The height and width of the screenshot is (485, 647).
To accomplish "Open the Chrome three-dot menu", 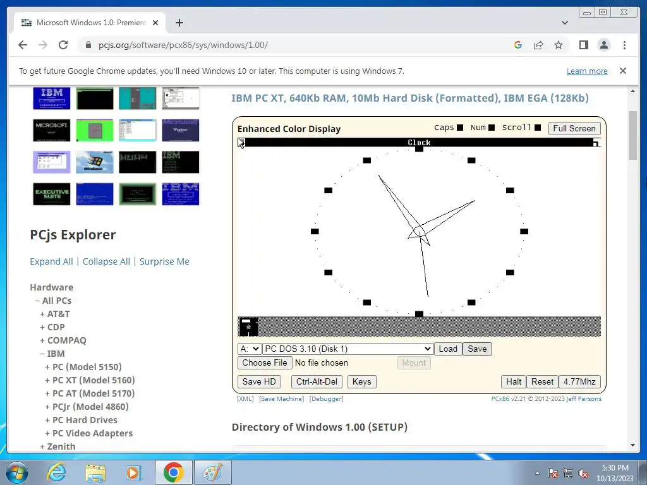I will (624, 45).
